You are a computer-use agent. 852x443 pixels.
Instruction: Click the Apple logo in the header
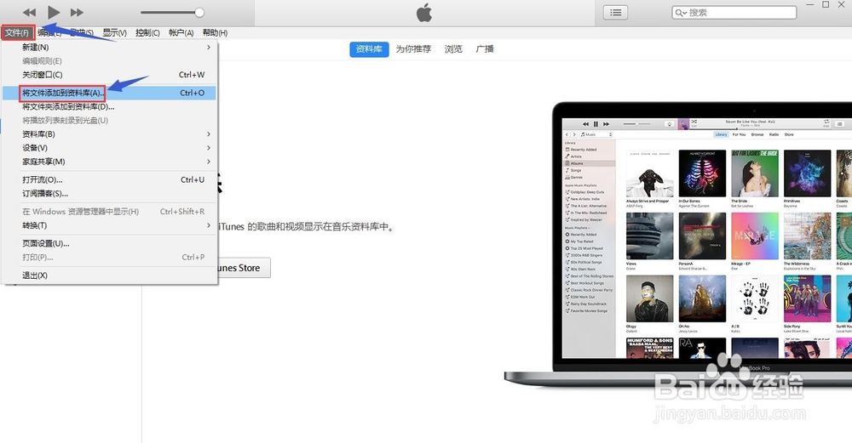tap(424, 12)
